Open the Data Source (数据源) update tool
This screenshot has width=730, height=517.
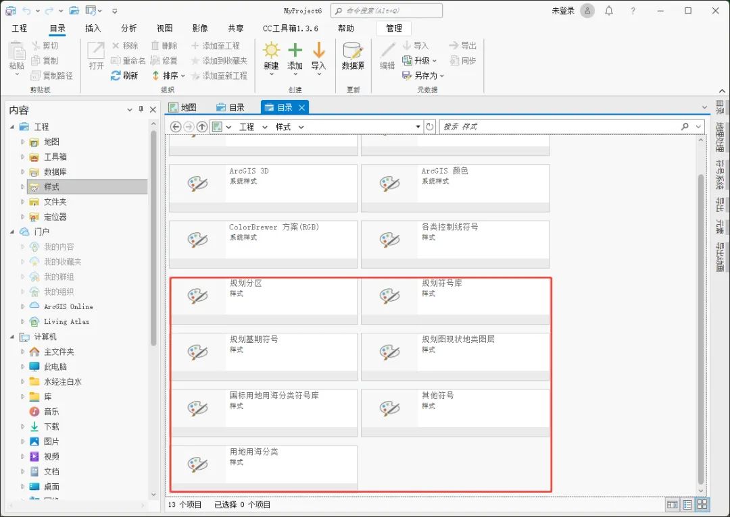click(x=352, y=57)
